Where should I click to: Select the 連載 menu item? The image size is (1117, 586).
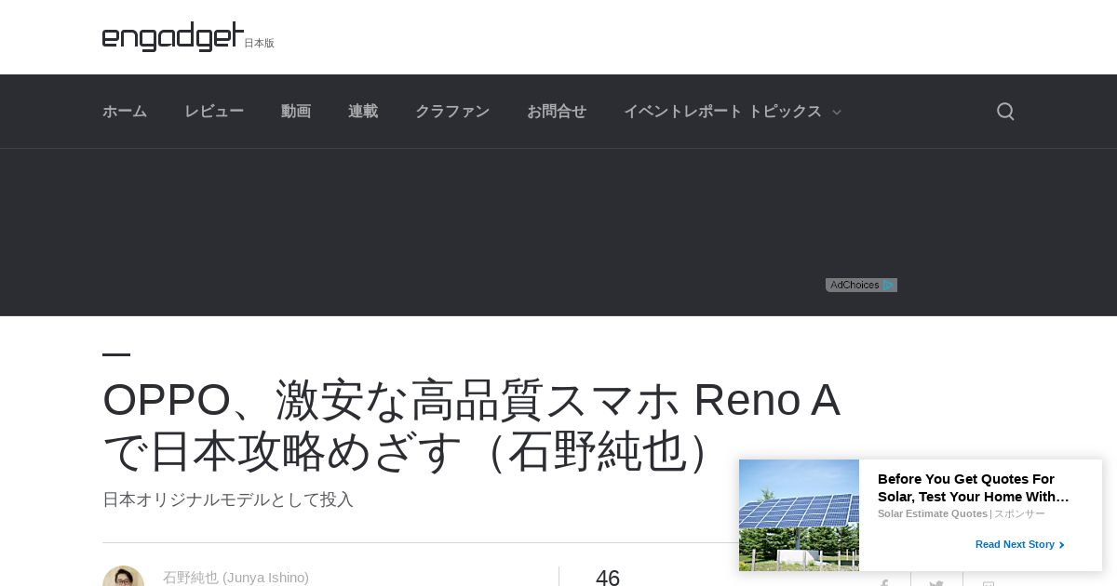pos(363,112)
